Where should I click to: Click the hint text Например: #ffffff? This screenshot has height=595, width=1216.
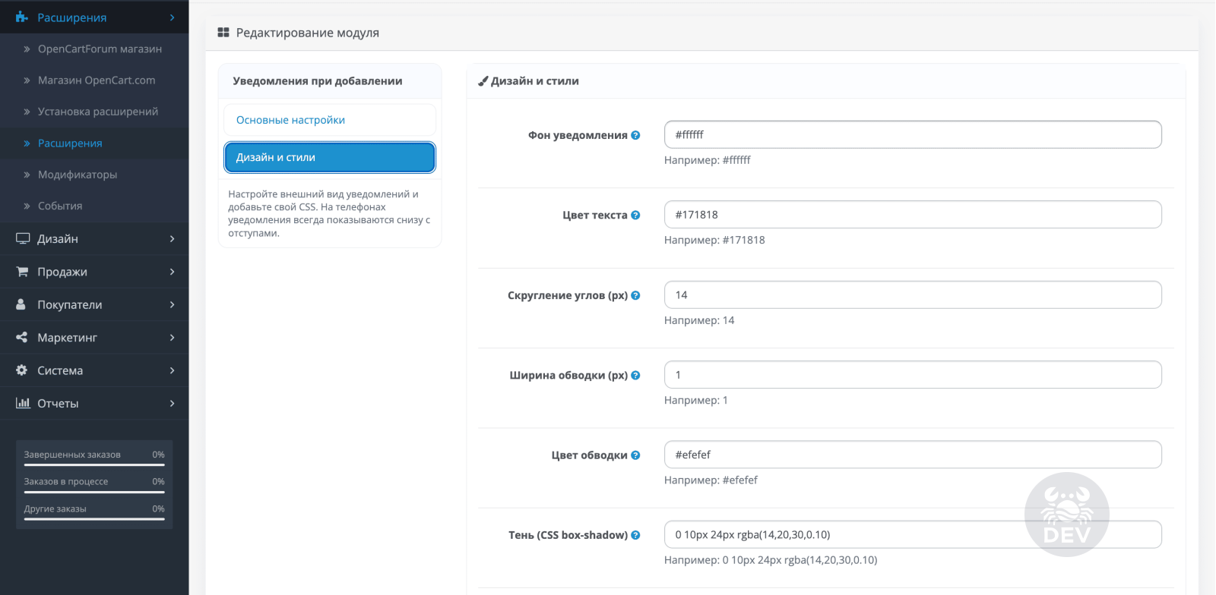click(708, 160)
